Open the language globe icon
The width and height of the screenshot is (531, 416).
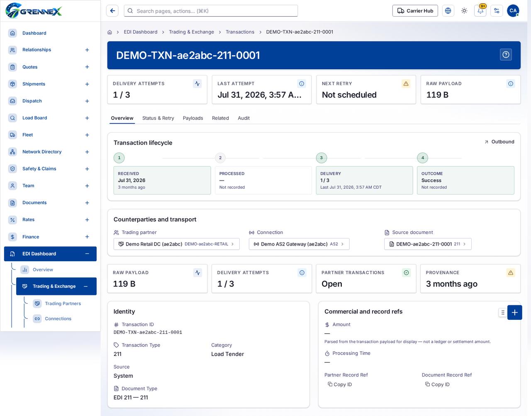[448, 11]
